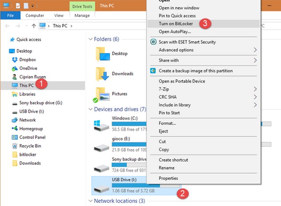Select the Windows (C:) drive icon

(102, 125)
